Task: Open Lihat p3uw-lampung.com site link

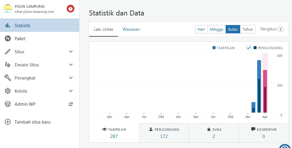Action: point(35,12)
